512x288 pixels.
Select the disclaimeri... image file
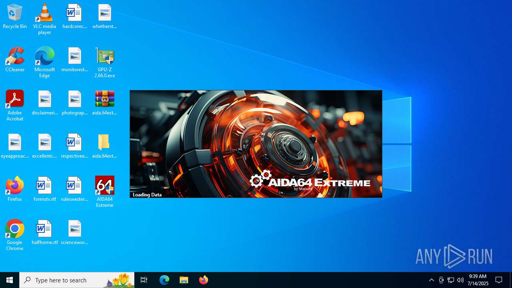click(x=44, y=103)
